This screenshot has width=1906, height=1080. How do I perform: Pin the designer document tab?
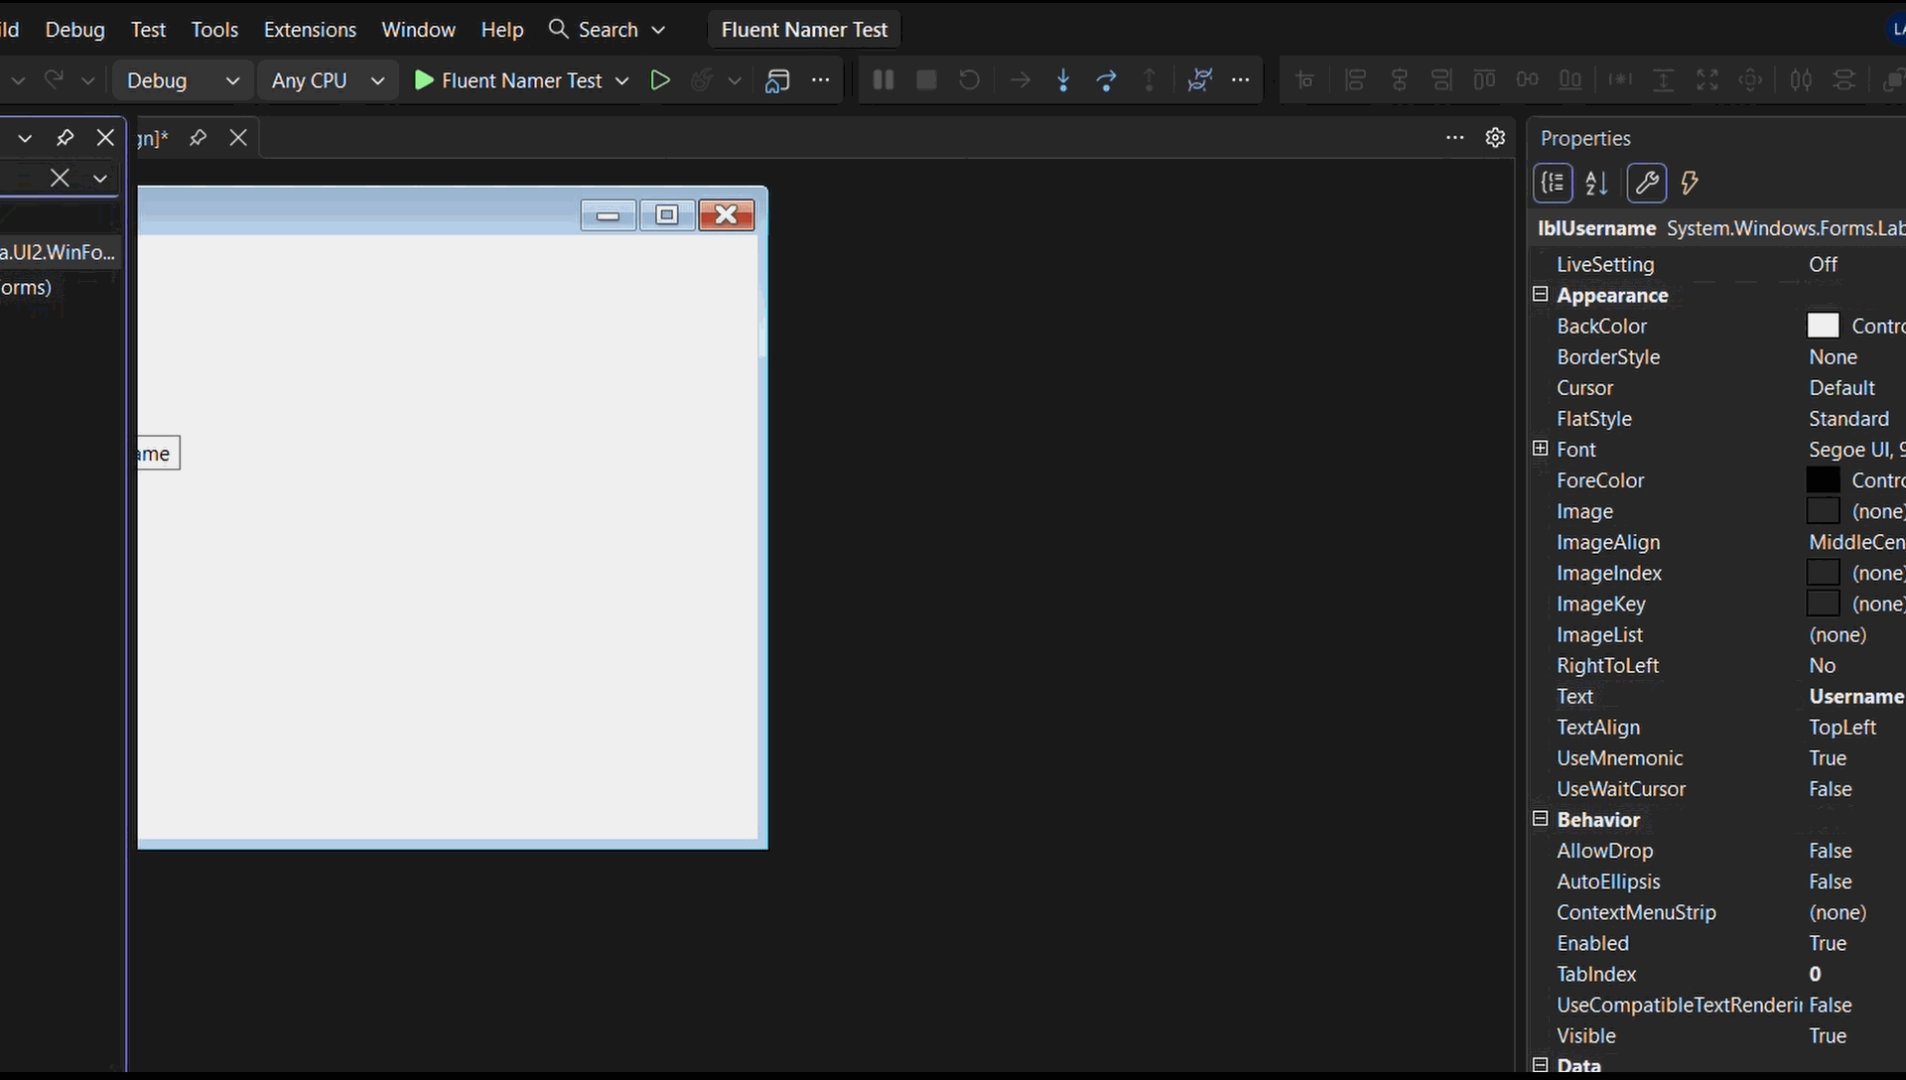[198, 138]
